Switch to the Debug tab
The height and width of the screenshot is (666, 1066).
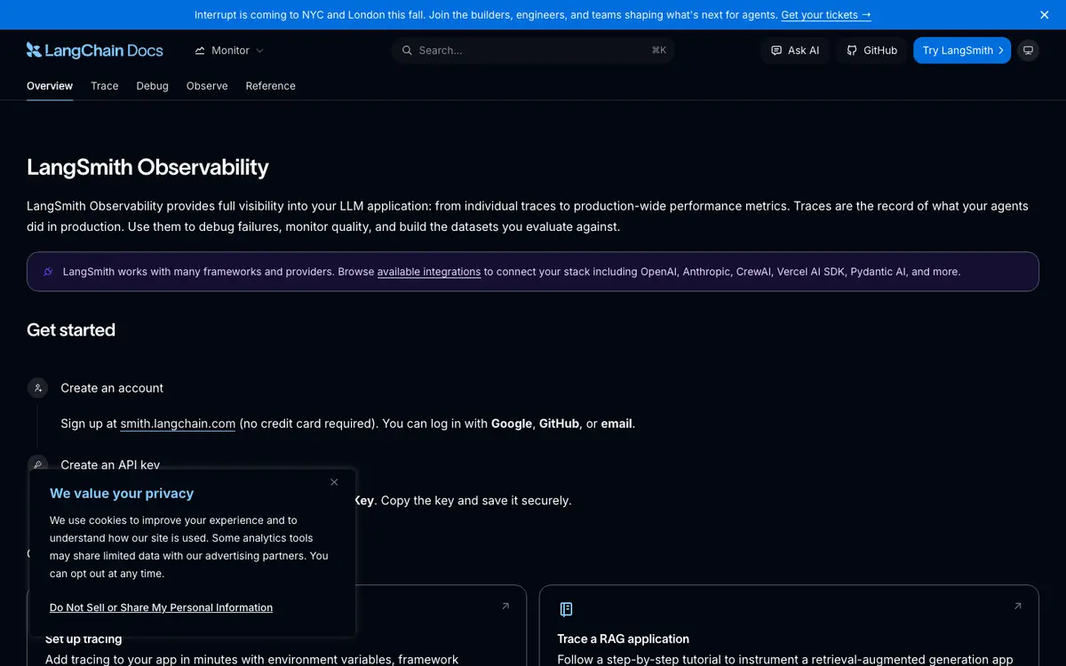[x=153, y=86]
